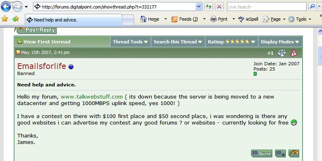Open the thread Rating menu

(232, 42)
